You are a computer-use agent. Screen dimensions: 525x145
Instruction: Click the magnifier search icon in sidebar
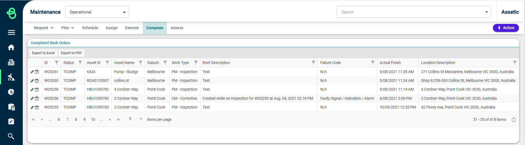[11, 136]
